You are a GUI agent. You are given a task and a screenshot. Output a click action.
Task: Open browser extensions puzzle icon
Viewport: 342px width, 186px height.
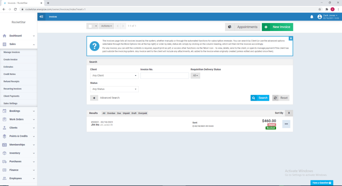[327, 9]
